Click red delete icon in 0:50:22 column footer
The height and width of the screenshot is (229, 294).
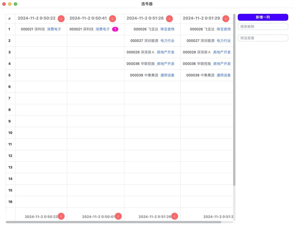click(x=61, y=216)
